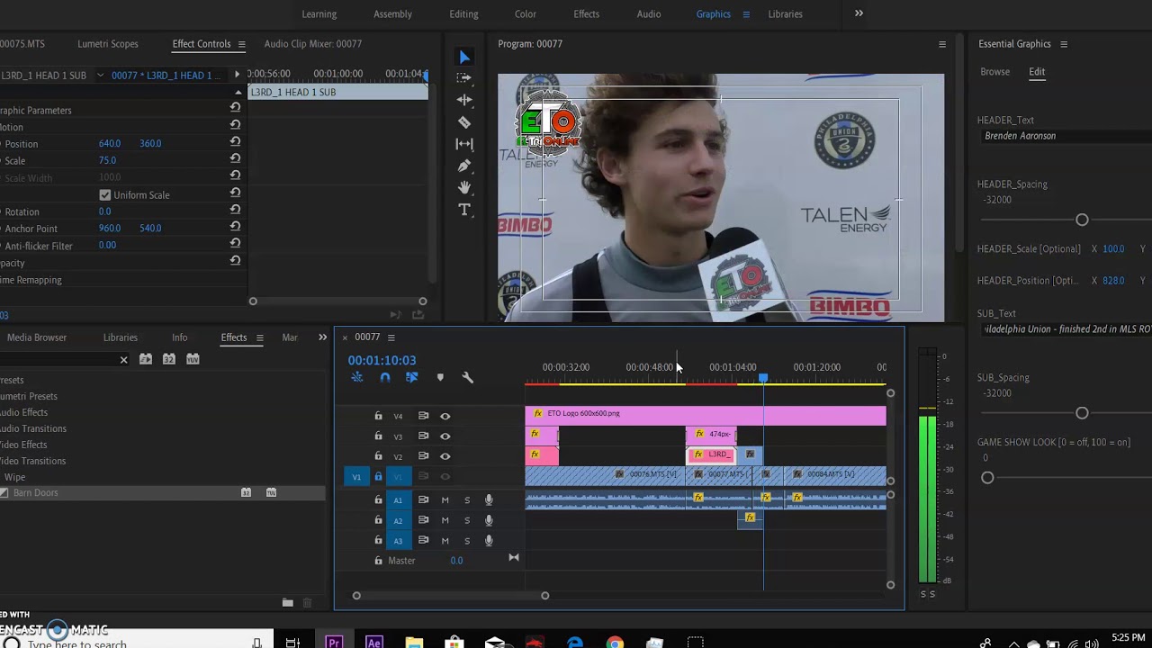Click the Master track volume value 0.0

click(456, 561)
